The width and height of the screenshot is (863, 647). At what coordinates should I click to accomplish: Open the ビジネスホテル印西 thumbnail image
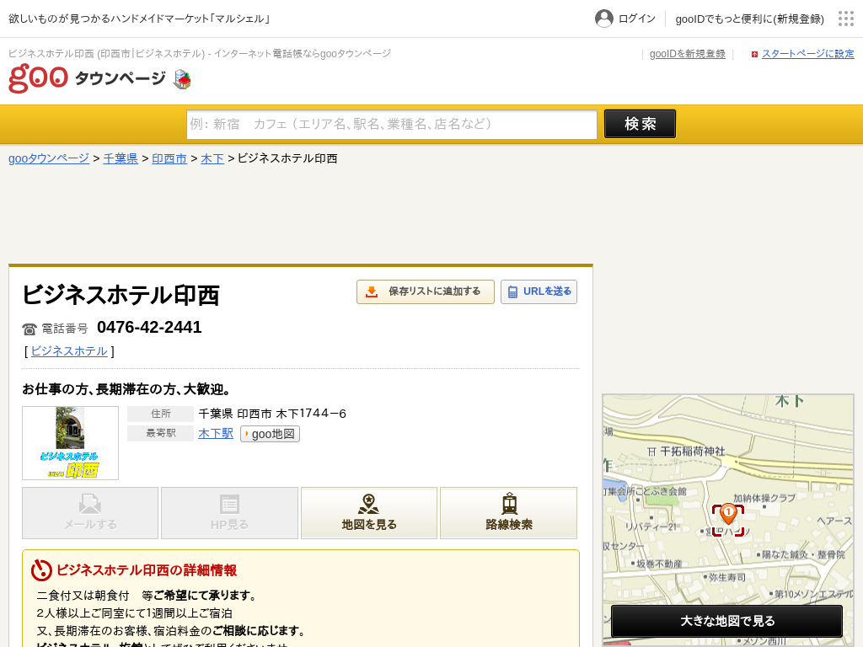pos(71,443)
